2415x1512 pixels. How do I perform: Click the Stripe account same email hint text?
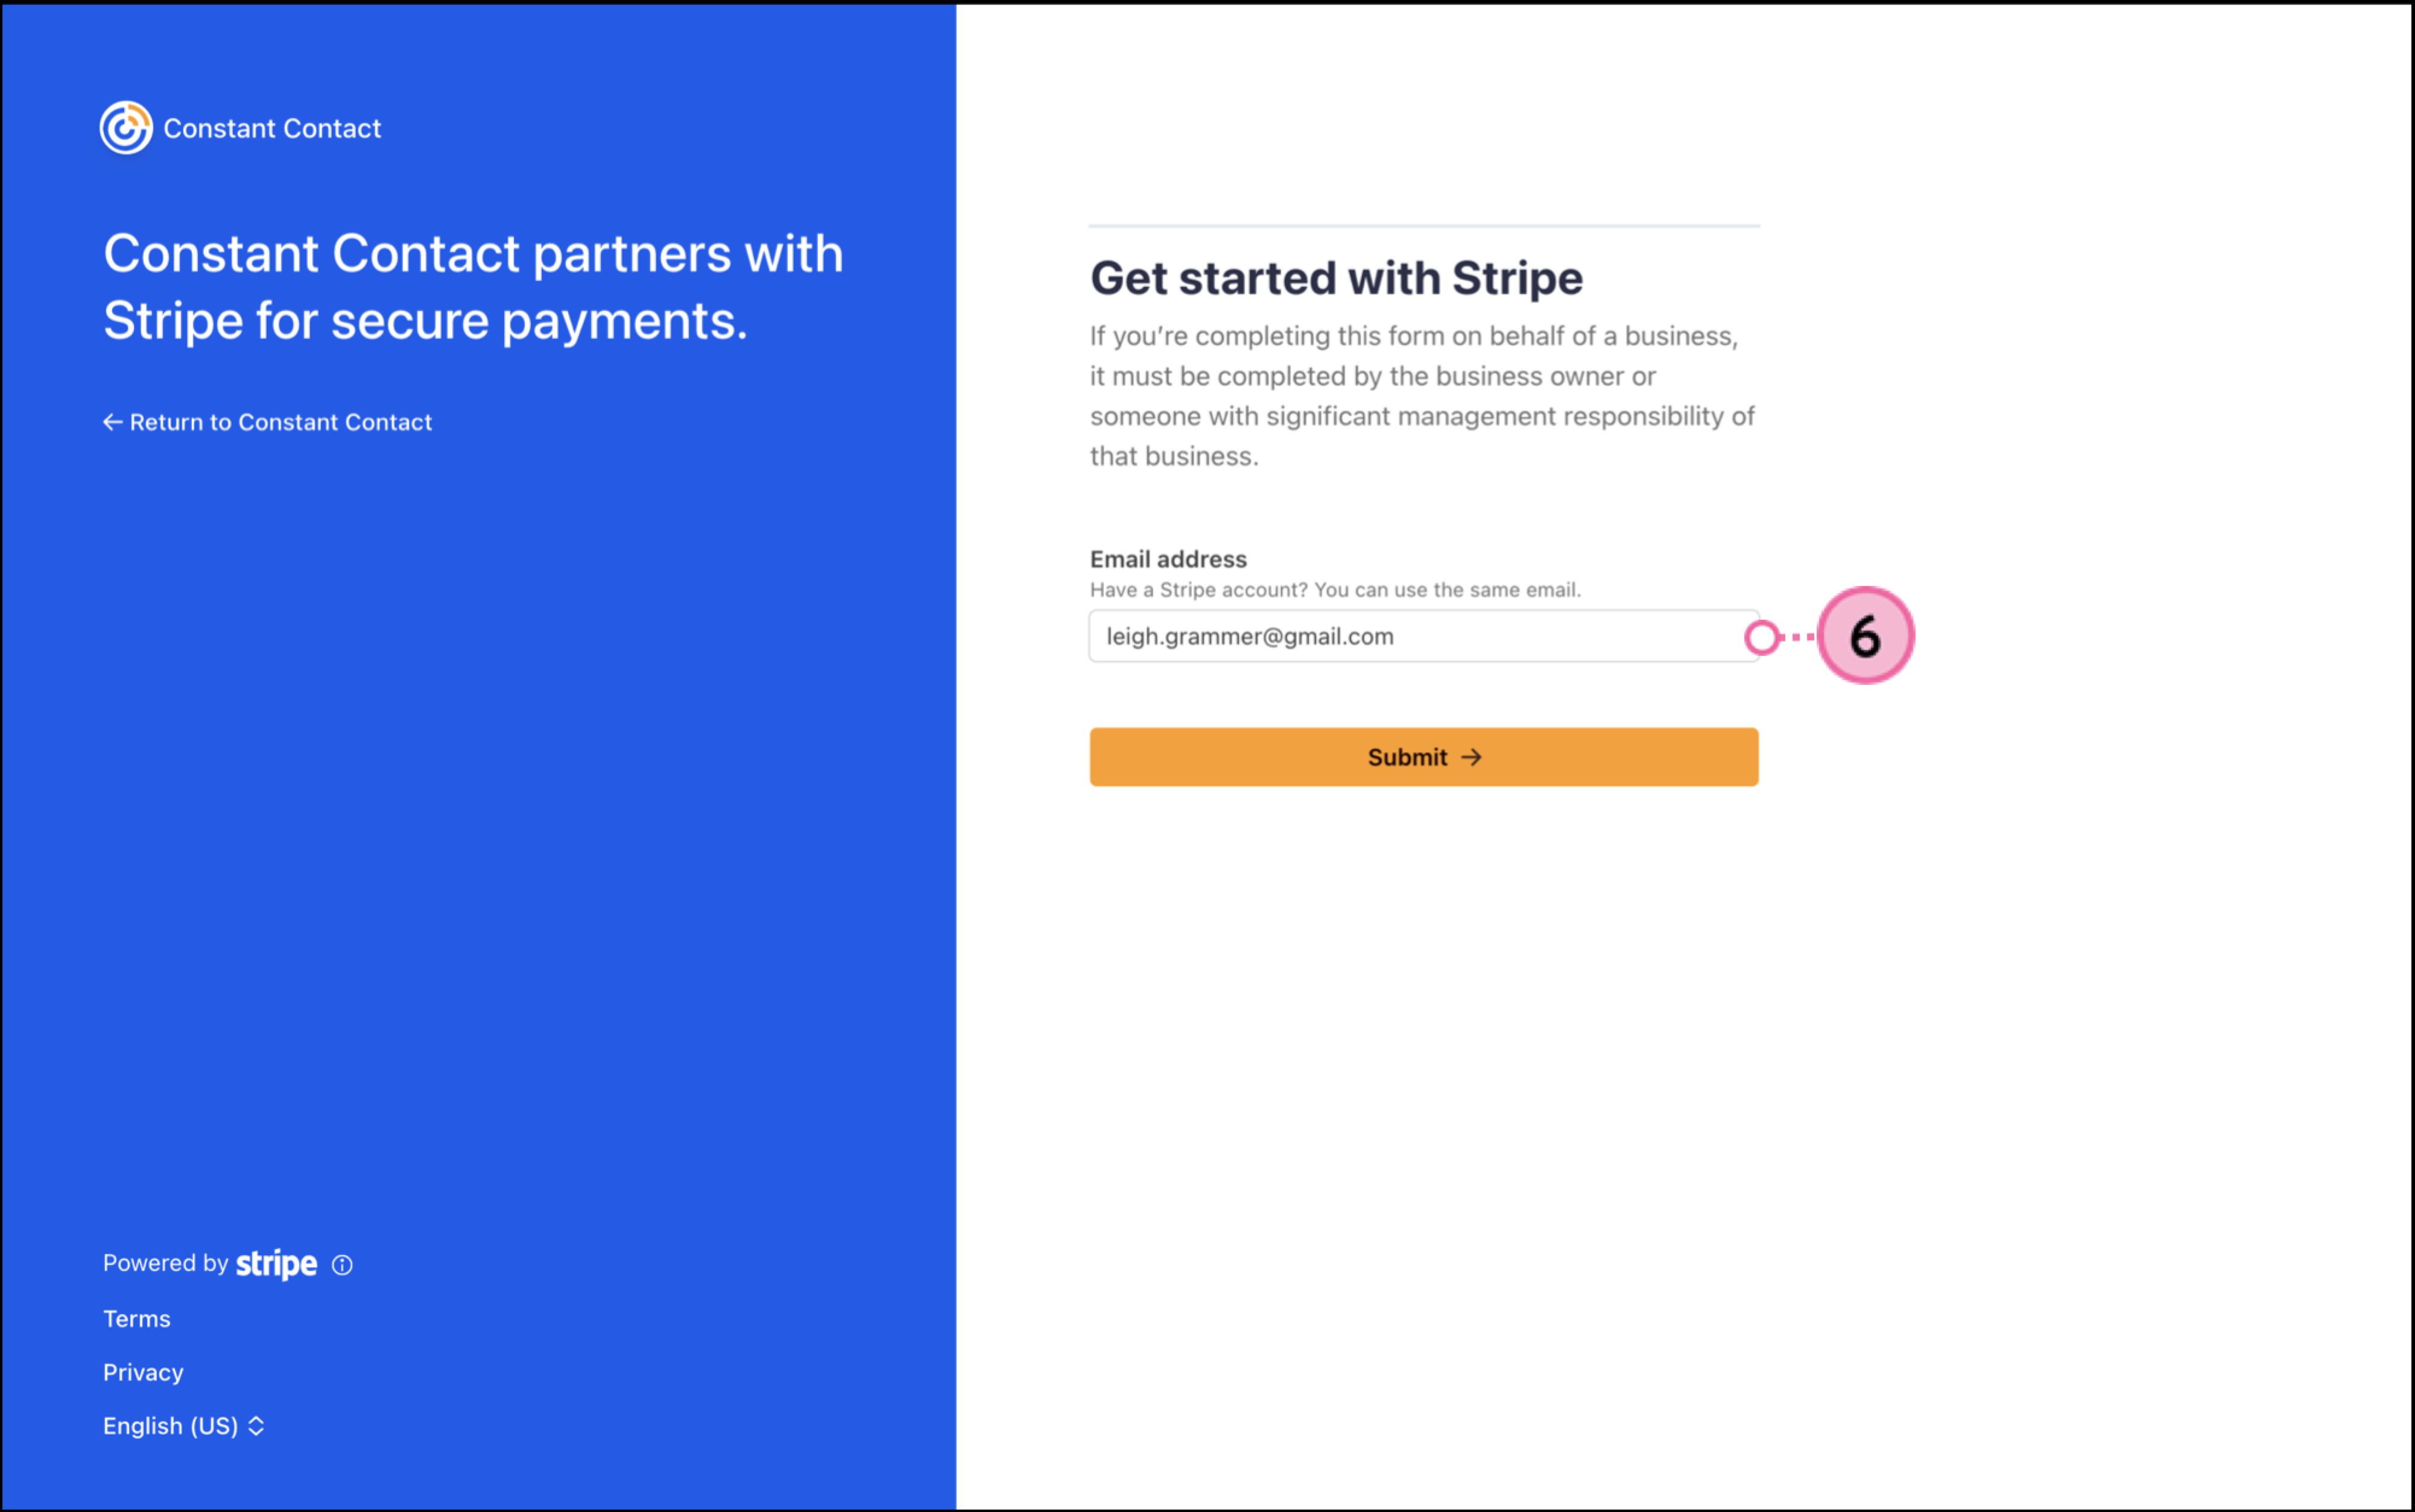tap(1335, 590)
